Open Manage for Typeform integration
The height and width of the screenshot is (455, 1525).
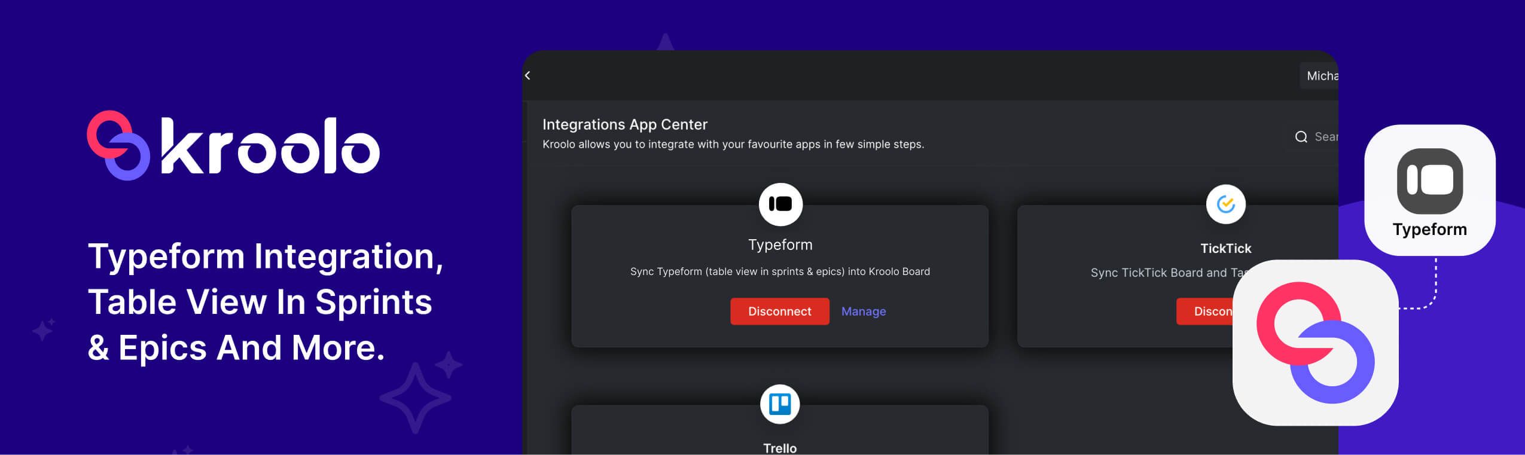863,312
